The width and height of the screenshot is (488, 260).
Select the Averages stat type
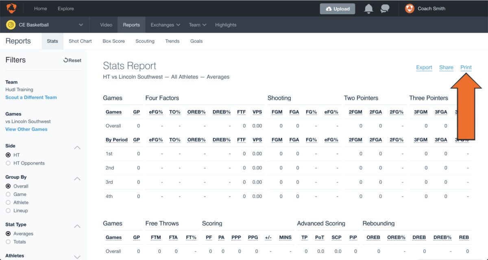tap(8, 234)
